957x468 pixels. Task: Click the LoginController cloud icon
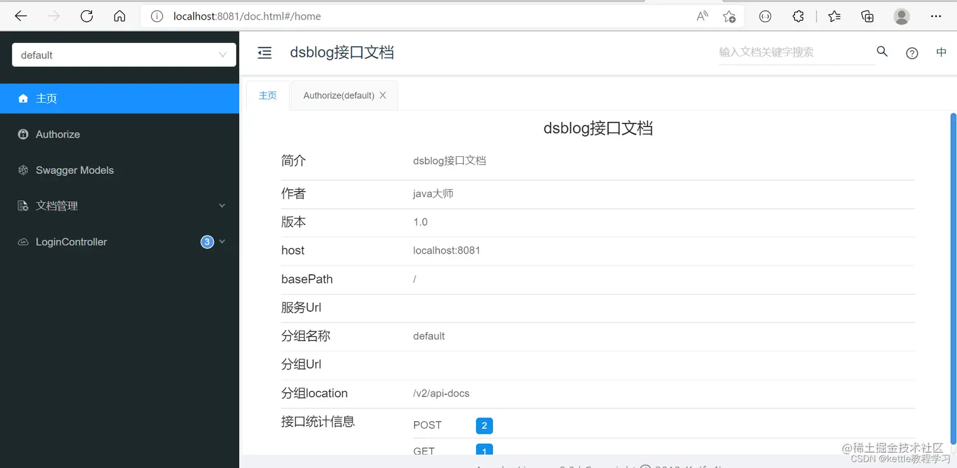tap(23, 242)
